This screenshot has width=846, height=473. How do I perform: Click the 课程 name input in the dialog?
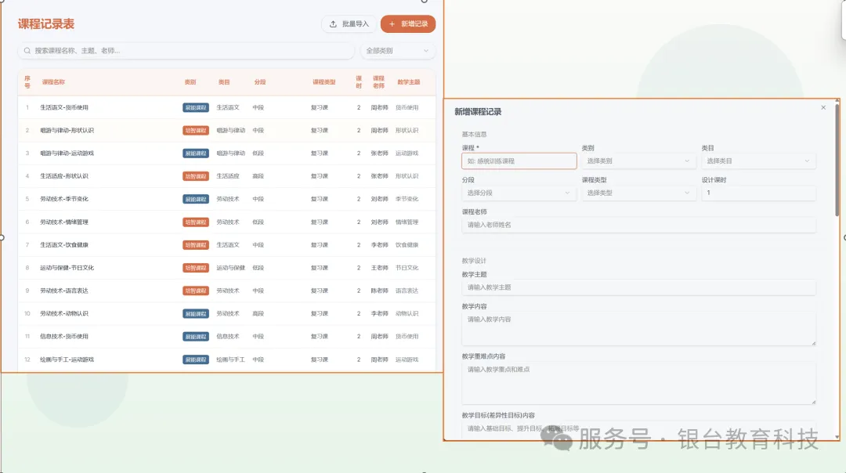tap(519, 161)
